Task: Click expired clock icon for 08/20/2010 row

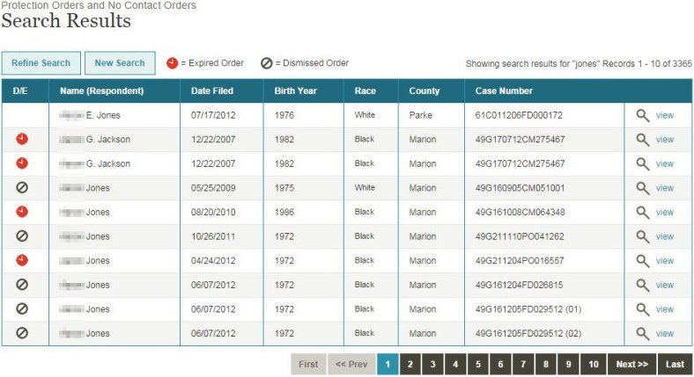Action: click(x=22, y=212)
